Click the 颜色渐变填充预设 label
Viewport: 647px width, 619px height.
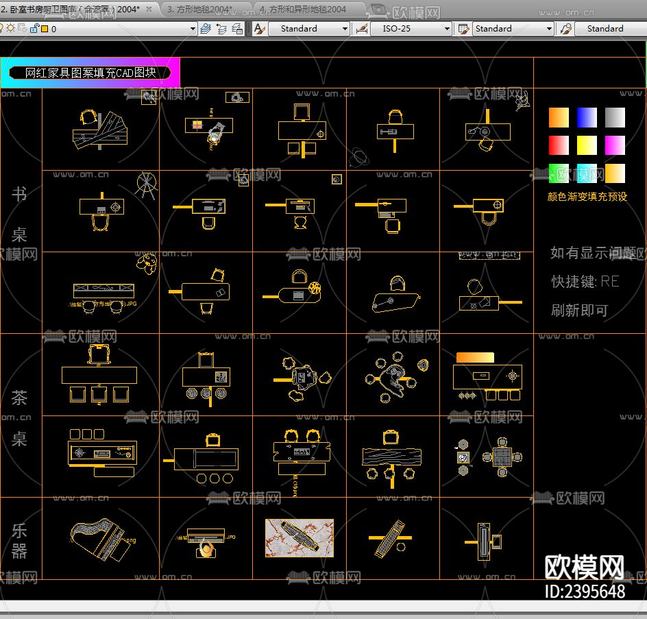pos(587,197)
